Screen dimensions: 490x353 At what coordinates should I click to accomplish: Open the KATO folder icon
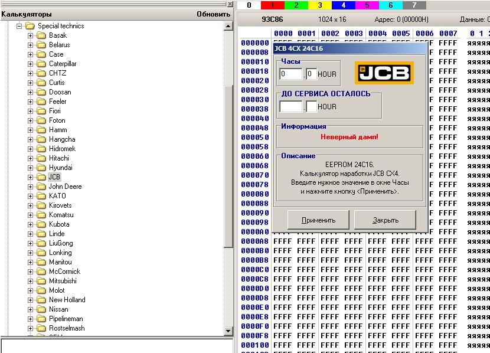coord(41,196)
